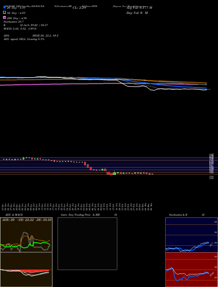The image size is (218, 287).
Task: Click the 'Day Vol: 0 M' label
Action: pos(137,13)
